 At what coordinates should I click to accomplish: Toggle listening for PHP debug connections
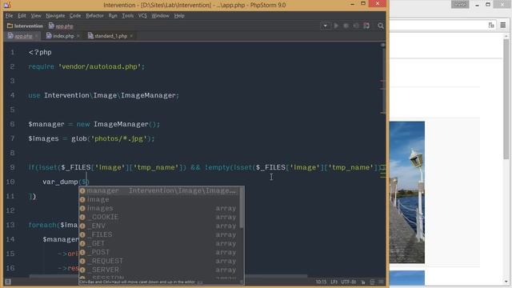(366, 26)
